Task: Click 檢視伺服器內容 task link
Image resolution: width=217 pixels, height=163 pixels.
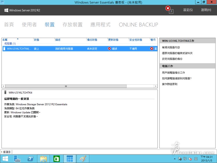Action: (171, 48)
